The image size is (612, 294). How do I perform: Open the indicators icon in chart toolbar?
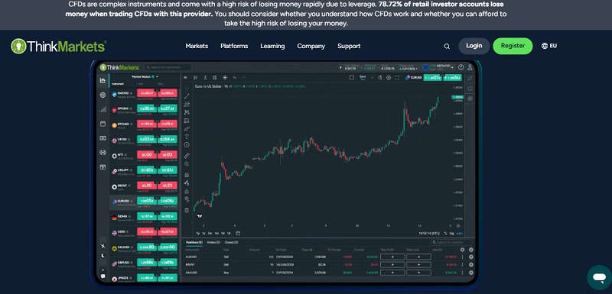coord(205,77)
